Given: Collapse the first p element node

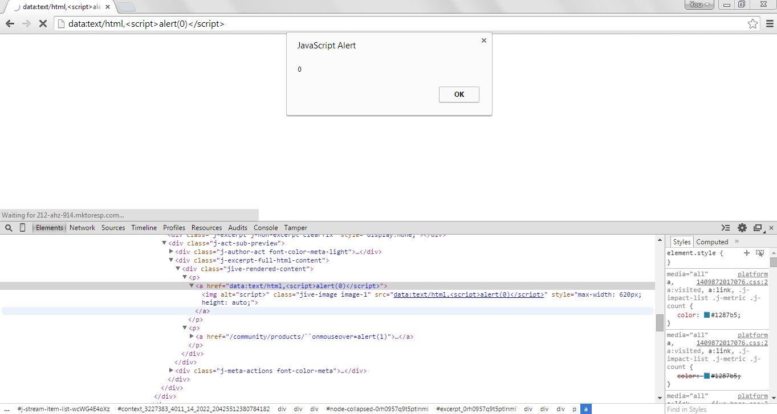Looking at the screenshot, I should [x=185, y=277].
